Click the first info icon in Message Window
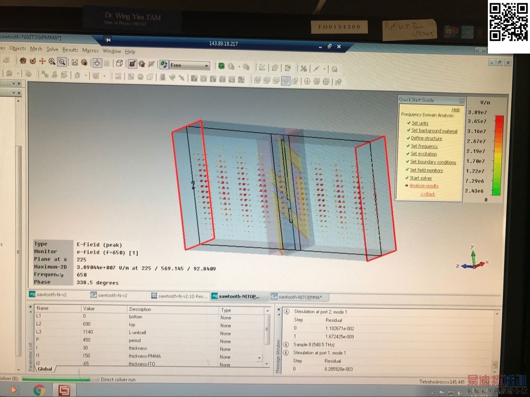Image resolution: width=530 pixels, height=397 pixels. pyautogui.click(x=286, y=312)
